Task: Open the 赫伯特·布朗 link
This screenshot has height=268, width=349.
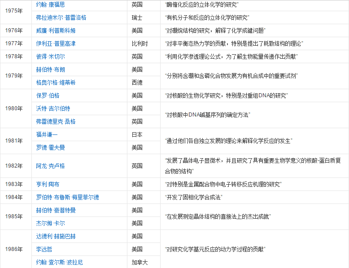Action: 50,69
